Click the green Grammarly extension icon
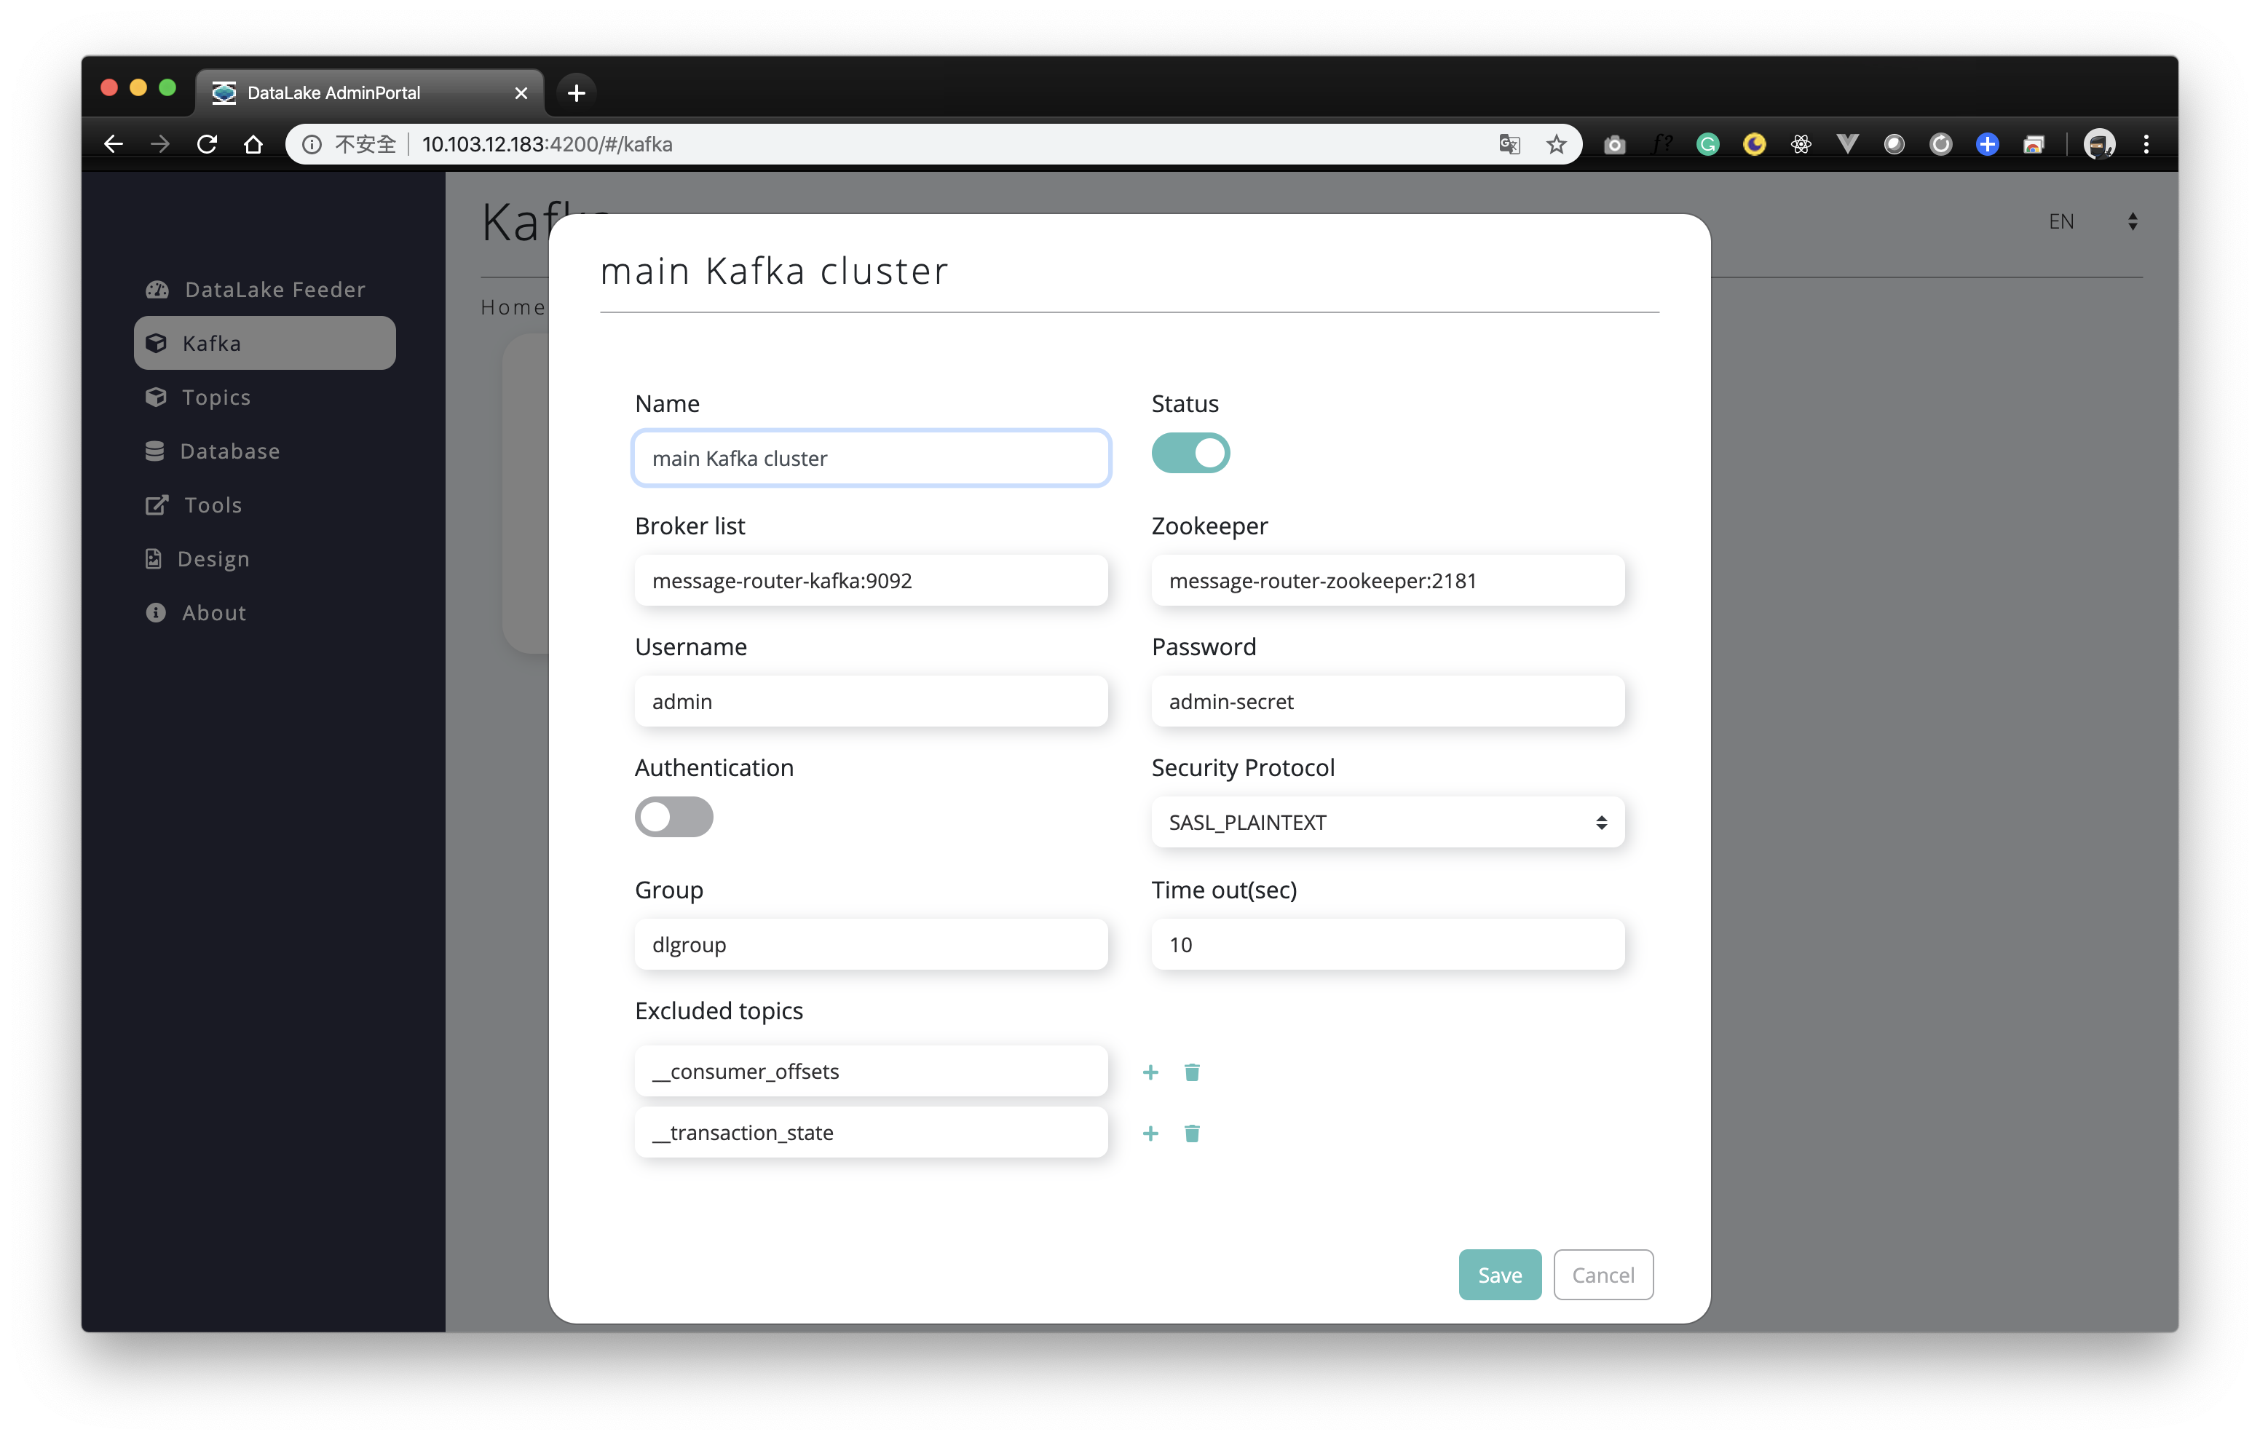 (x=1708, y=143)
